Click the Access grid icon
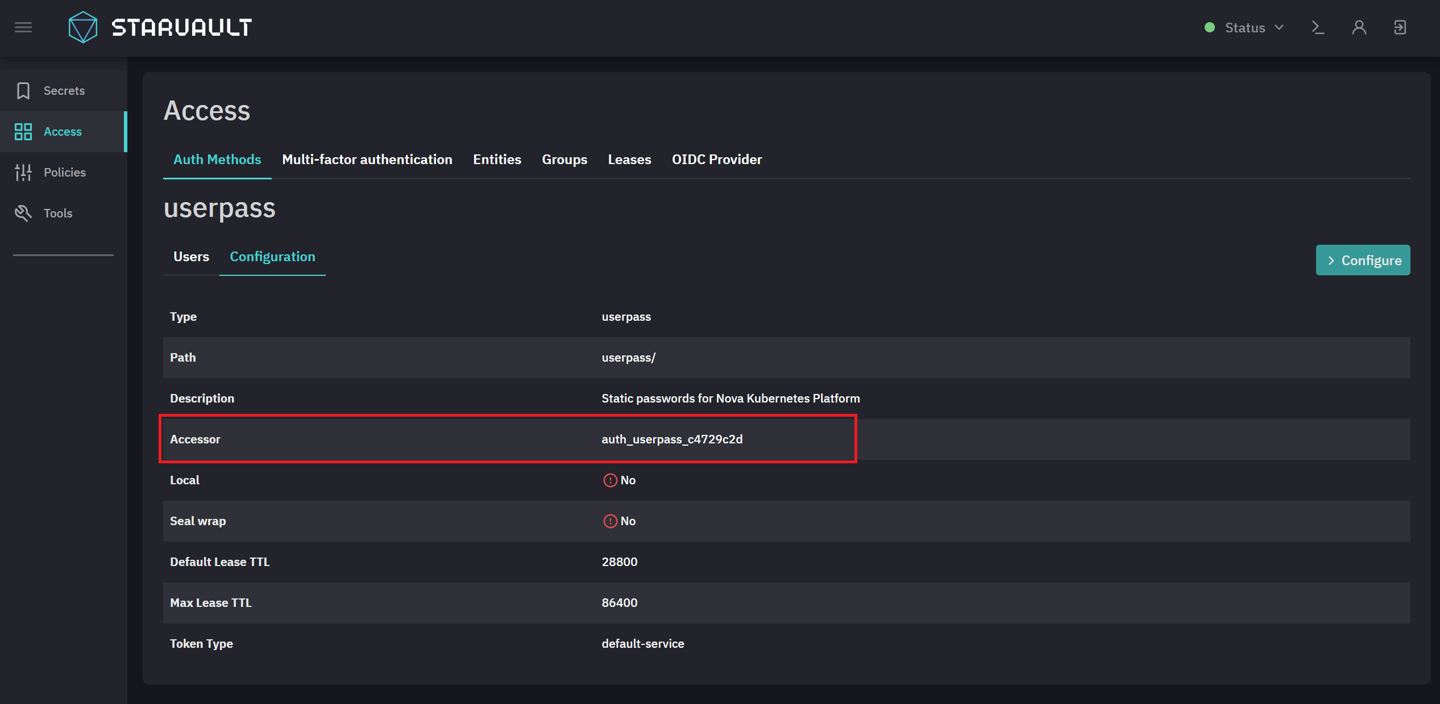This screenshot has height=704, width=1440. [x=23, y=132]
